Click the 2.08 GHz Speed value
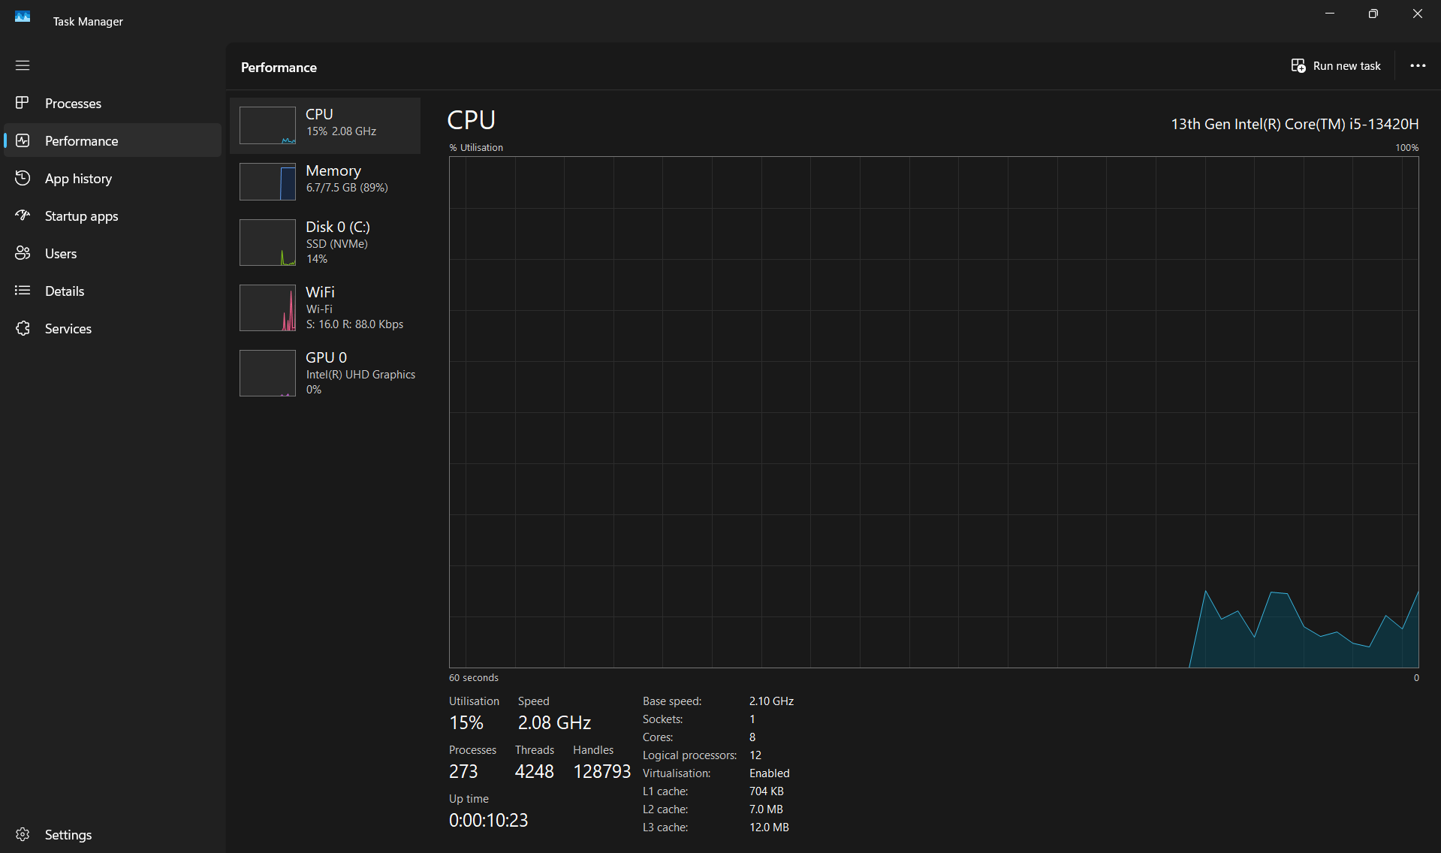This screenshot has height=853, width=1441. [x=554, y=722]
